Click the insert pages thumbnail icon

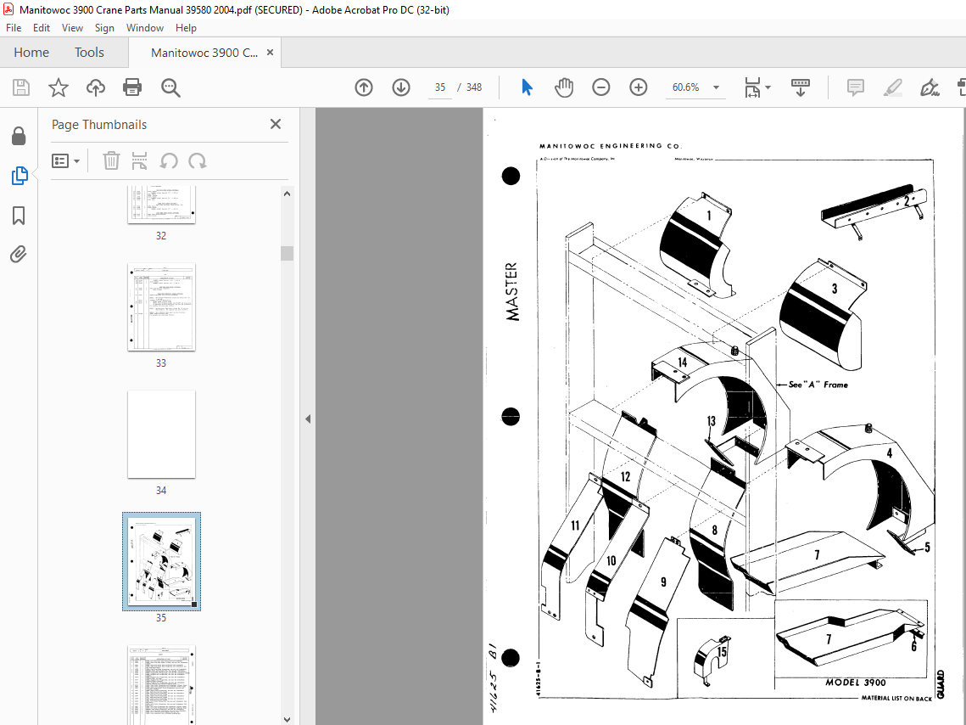(140, 161)
